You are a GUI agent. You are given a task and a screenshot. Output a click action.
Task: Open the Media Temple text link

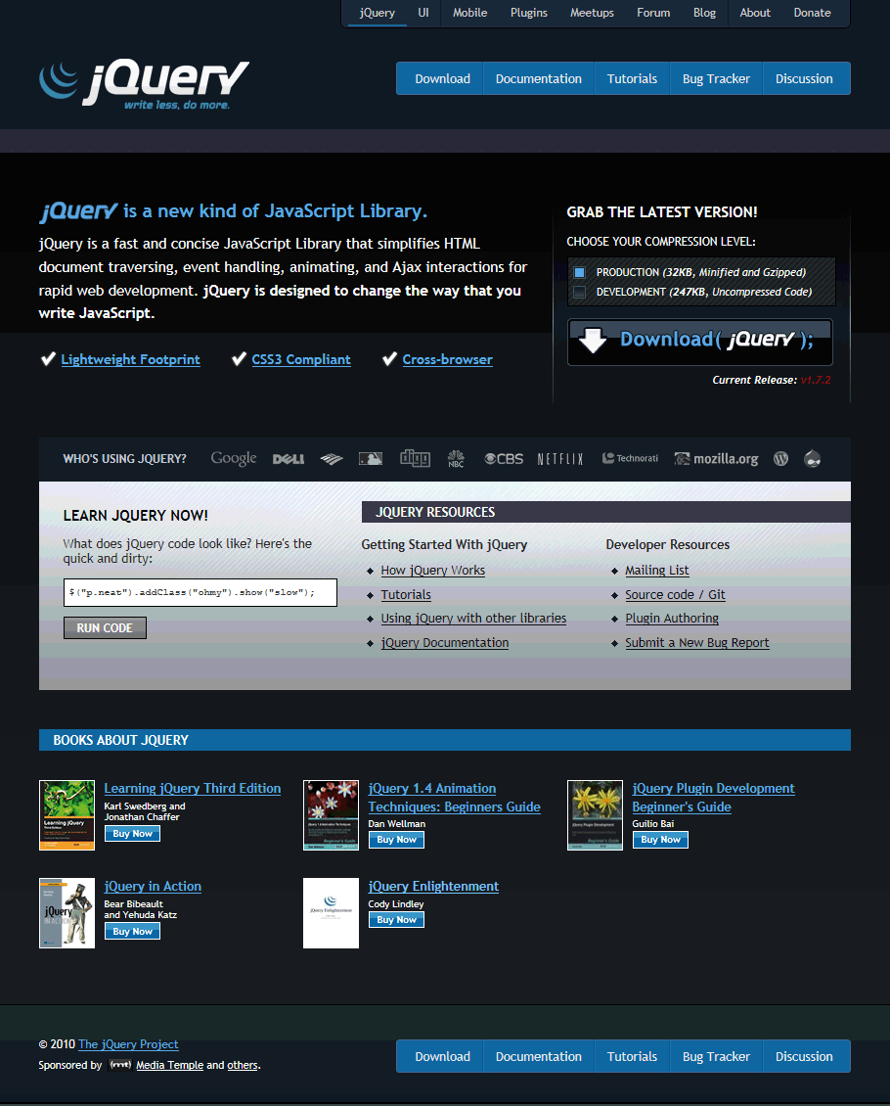click(x=170, y=1065)
